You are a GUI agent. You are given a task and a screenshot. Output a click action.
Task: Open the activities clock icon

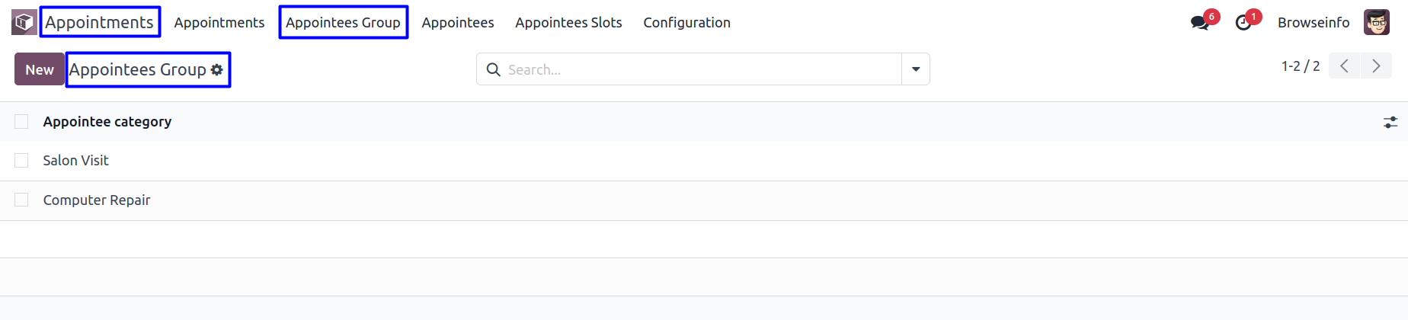point(1243,23)
